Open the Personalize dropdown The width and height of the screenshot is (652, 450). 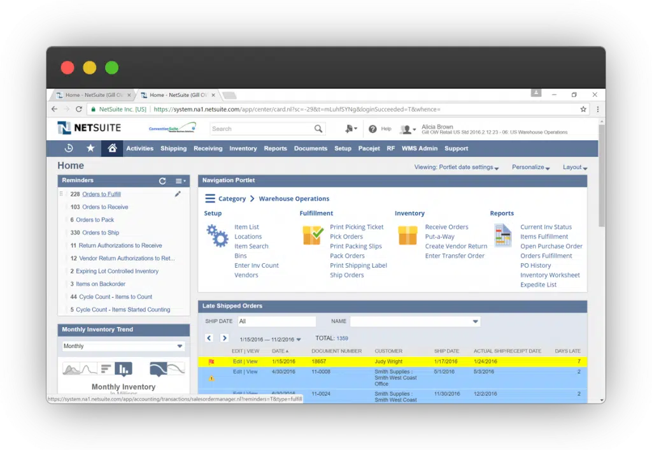[x=530, y=167]
